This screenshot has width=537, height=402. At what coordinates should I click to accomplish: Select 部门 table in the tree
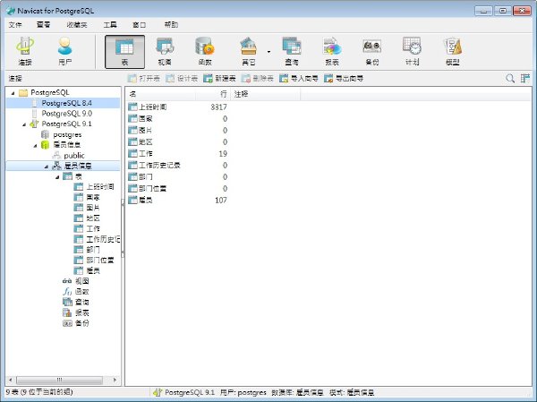(93, 250)
